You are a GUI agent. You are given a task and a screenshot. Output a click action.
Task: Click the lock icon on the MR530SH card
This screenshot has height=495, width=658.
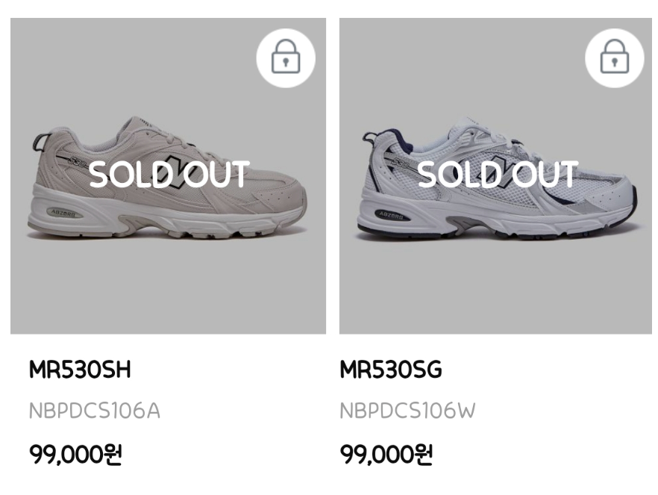pos(286,57)
